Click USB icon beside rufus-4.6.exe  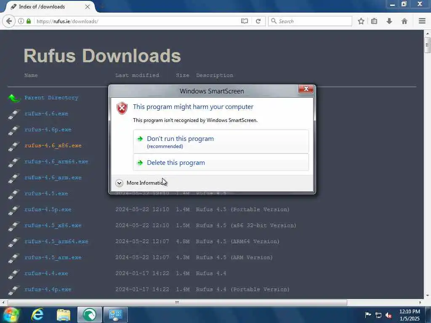point(14,114)
